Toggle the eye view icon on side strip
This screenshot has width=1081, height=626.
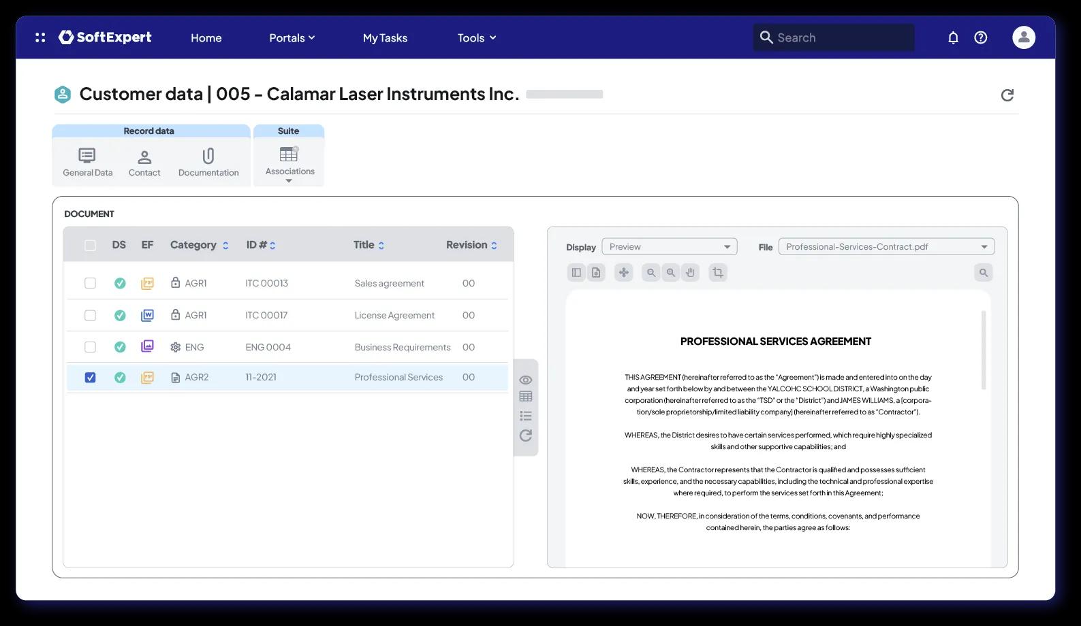coord(526,380)
